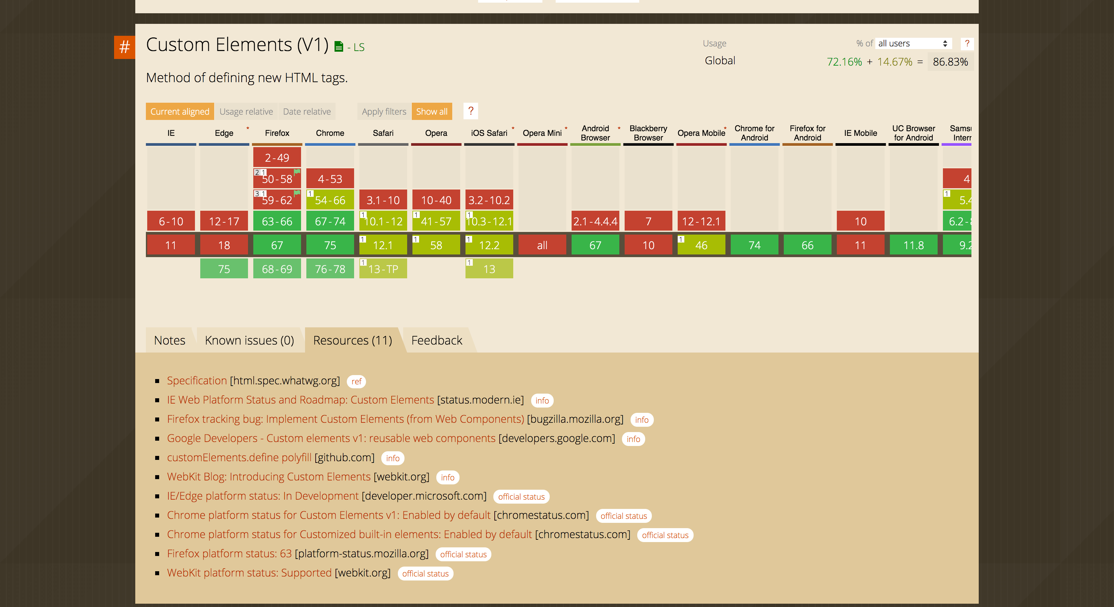Click the ? icon next to Show all
Viewport: 1114px width, 607px height.
coord(471,111)
